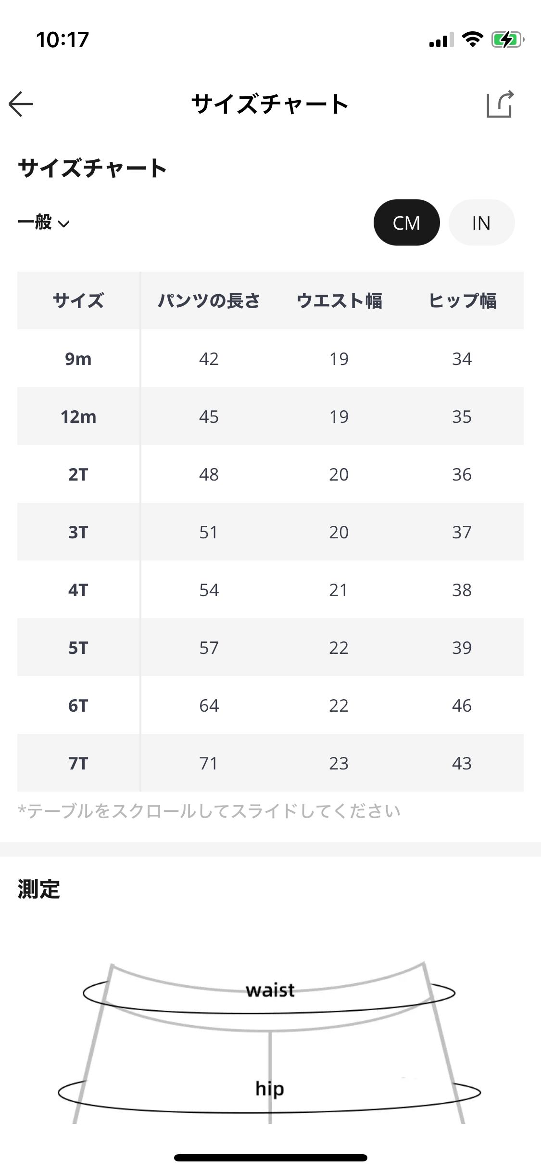541x1173 pixels.
Task: Switch units to IN
Action: click(481, 222)
